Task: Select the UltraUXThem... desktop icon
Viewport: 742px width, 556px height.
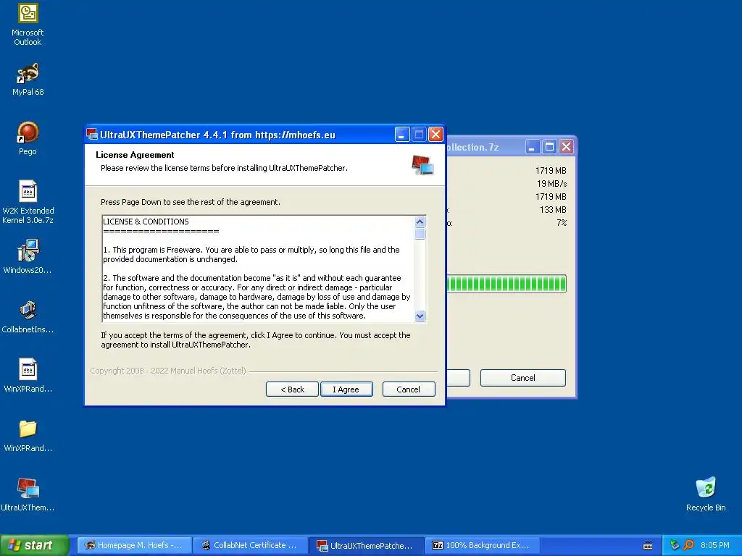Action: click(x=28, y=494)
